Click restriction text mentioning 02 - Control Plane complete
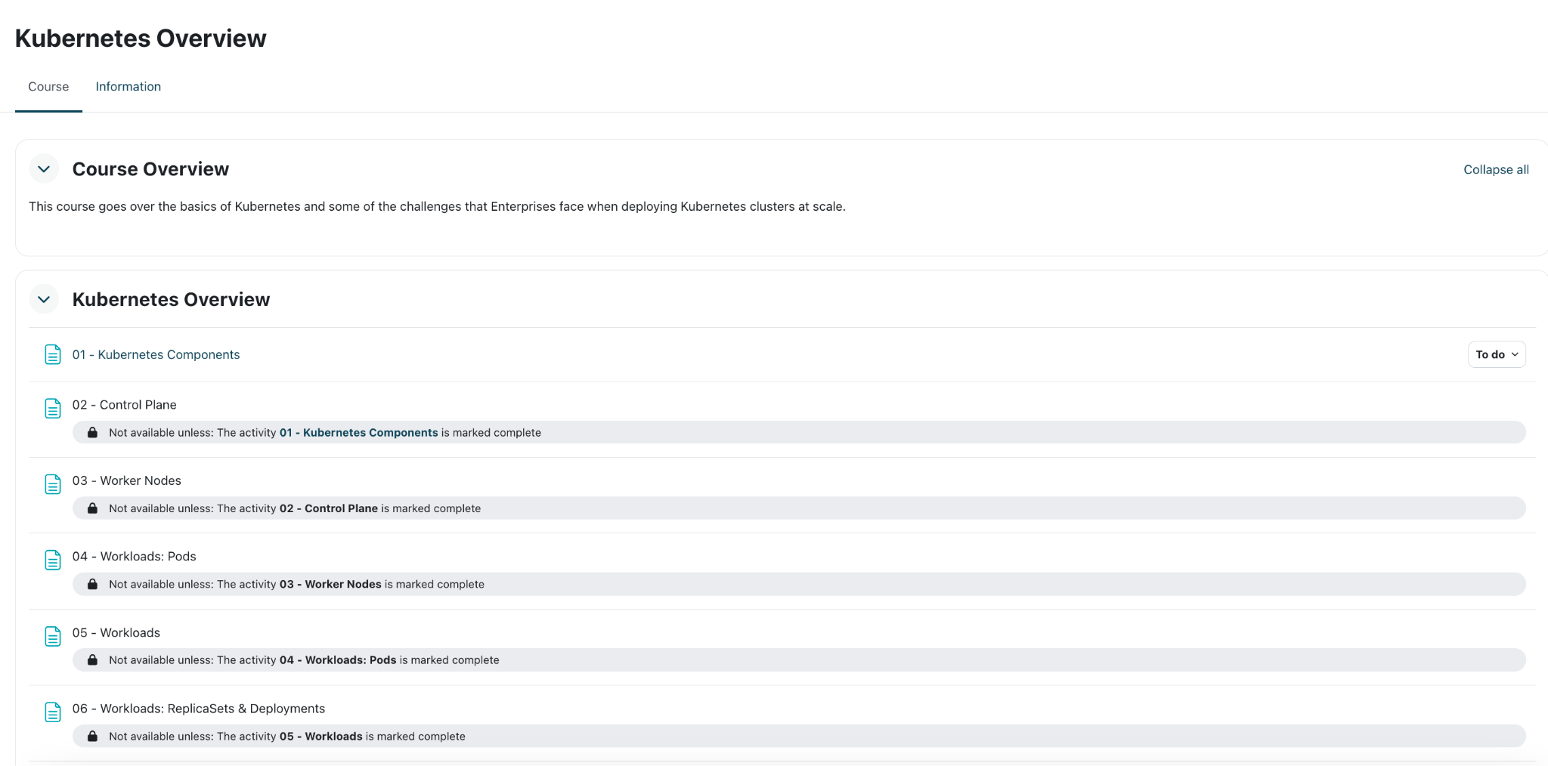This screenshot has width=1548, height=766. (x=295, y=508)
